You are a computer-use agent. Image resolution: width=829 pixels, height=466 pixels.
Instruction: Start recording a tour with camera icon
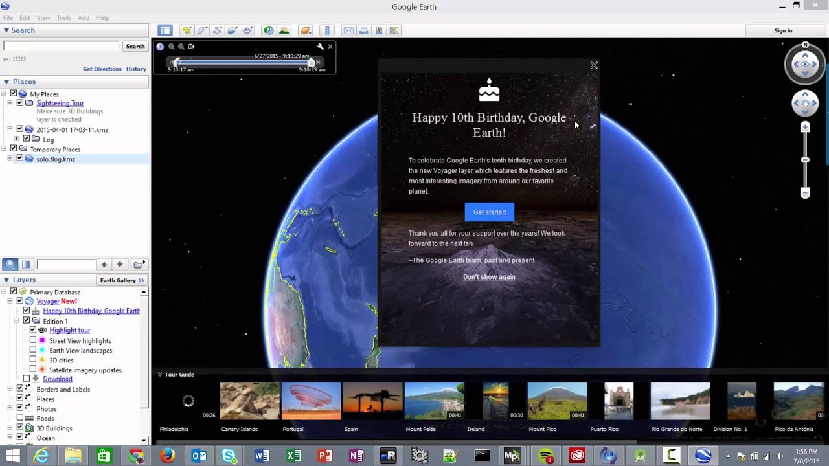tap(247, 30)
